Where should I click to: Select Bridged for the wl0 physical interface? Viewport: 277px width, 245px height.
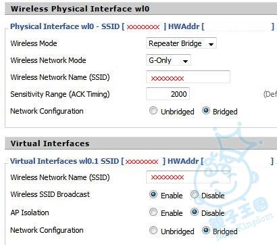pyautogui.click(x=206, y=110)
